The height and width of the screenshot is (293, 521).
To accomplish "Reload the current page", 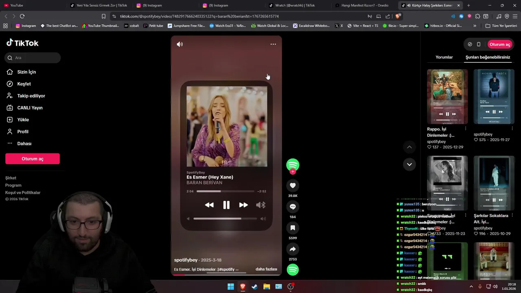I will point(22,16).
